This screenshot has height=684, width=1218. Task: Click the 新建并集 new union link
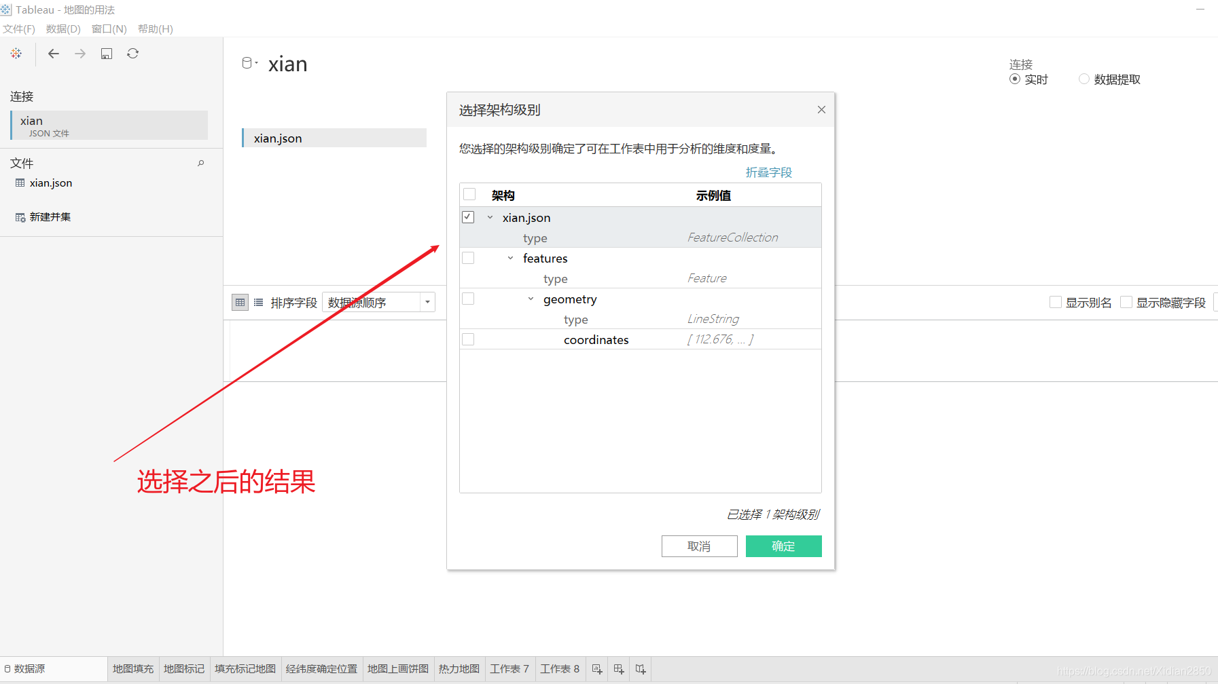[50, 217]
